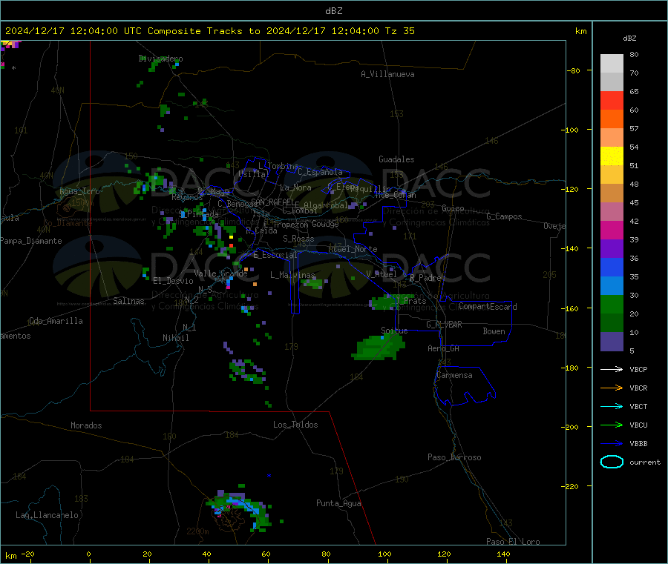Click the La_Nora location label
The height and width of the screenshot is (564, 668).
click(295, 188)
